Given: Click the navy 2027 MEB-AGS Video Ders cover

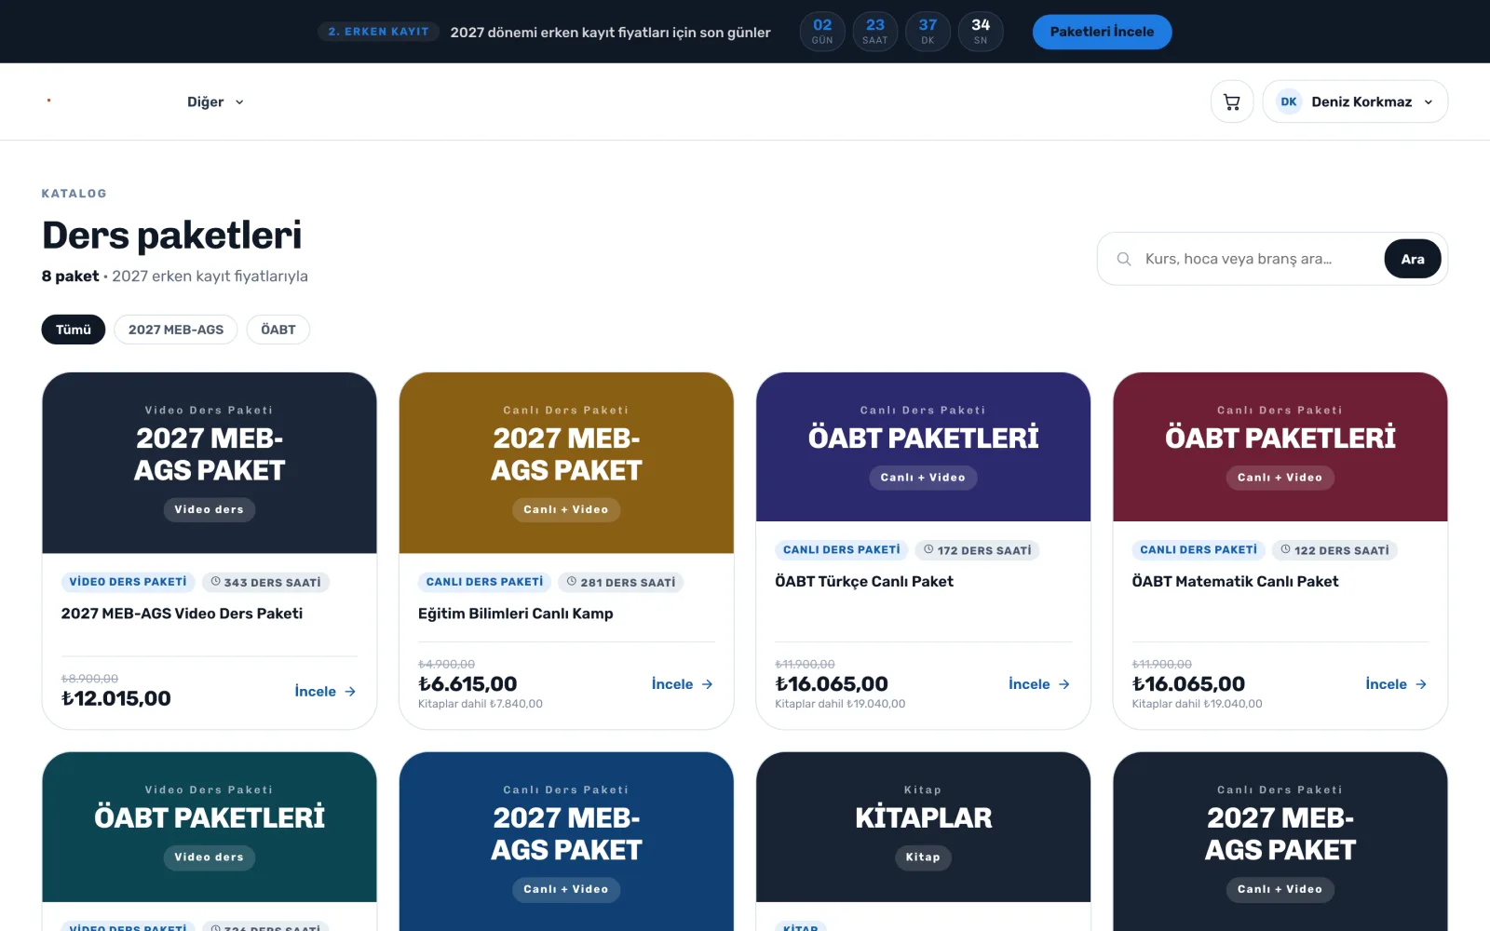Looking at the screenshot, I should click(x=210, y=463).
